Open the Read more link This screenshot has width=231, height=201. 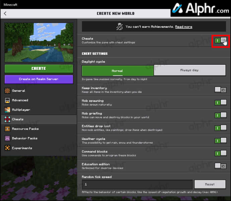point(183,27)
